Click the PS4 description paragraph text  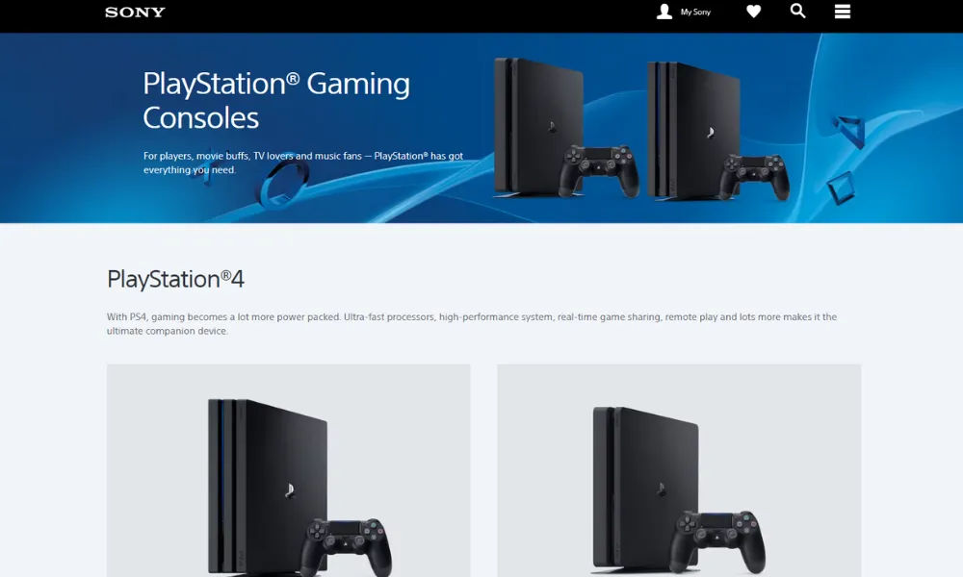pyautogui.click(x=472, y=324)
